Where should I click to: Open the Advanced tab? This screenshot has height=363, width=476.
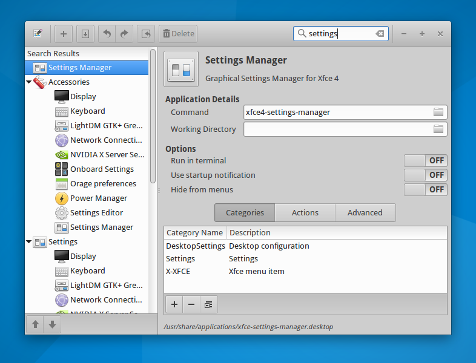coord(365,213)
